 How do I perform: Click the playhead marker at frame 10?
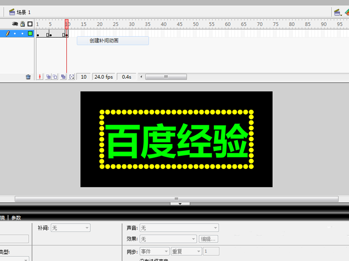click(x=67, y=24)
